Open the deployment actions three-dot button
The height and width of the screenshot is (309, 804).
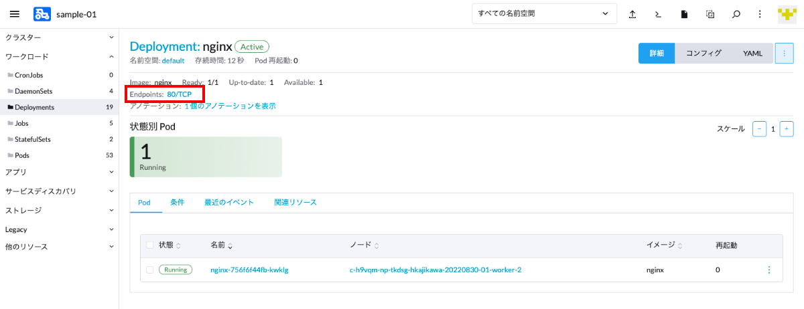pyautogui.click(x=784, y=54)
